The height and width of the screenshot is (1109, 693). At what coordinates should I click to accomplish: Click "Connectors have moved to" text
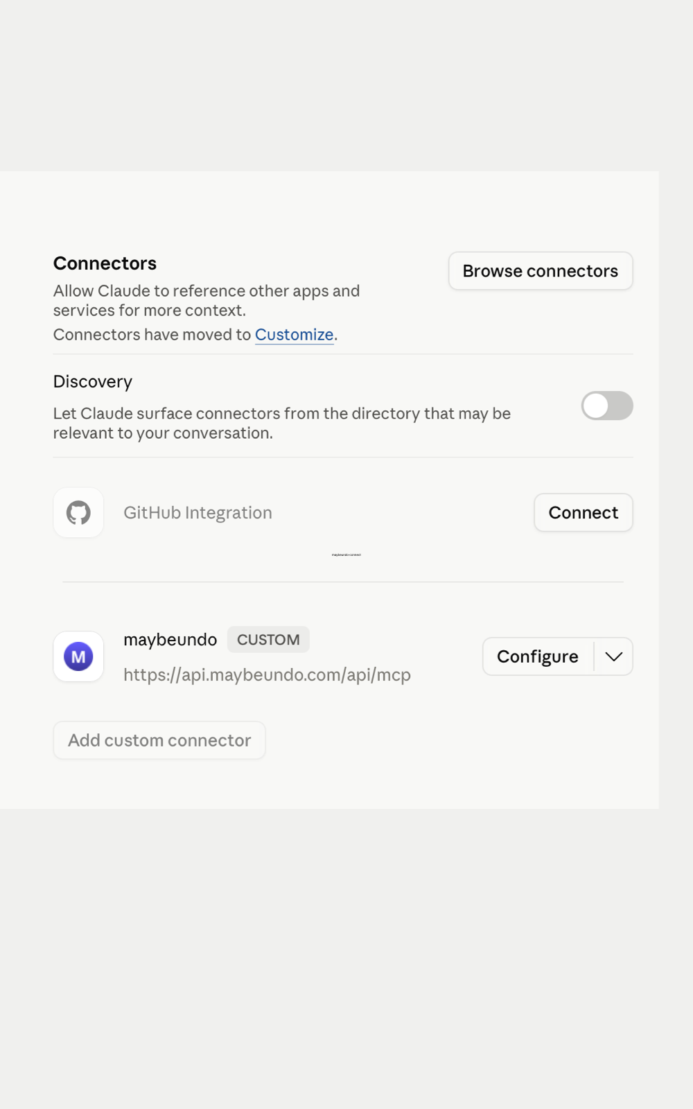click(152, 335)
